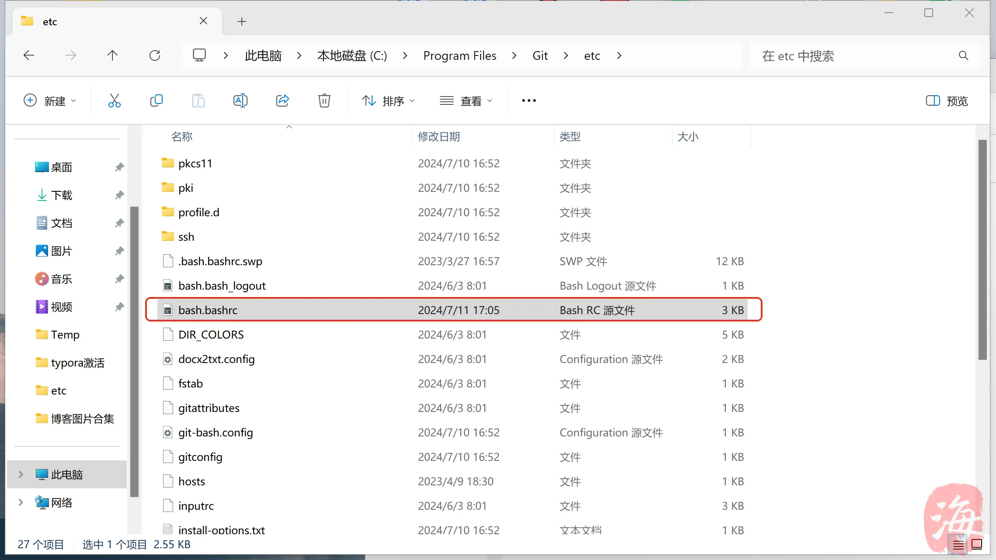Image resolution: width=996 pixels, height=560 pixels.
Task: Click the Cut scissors icon
Action: pyautogui.click(x=114, y=101)
